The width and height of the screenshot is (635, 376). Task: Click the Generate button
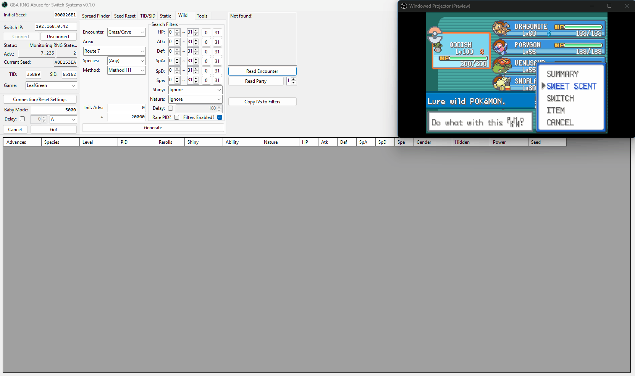point(153,128)
